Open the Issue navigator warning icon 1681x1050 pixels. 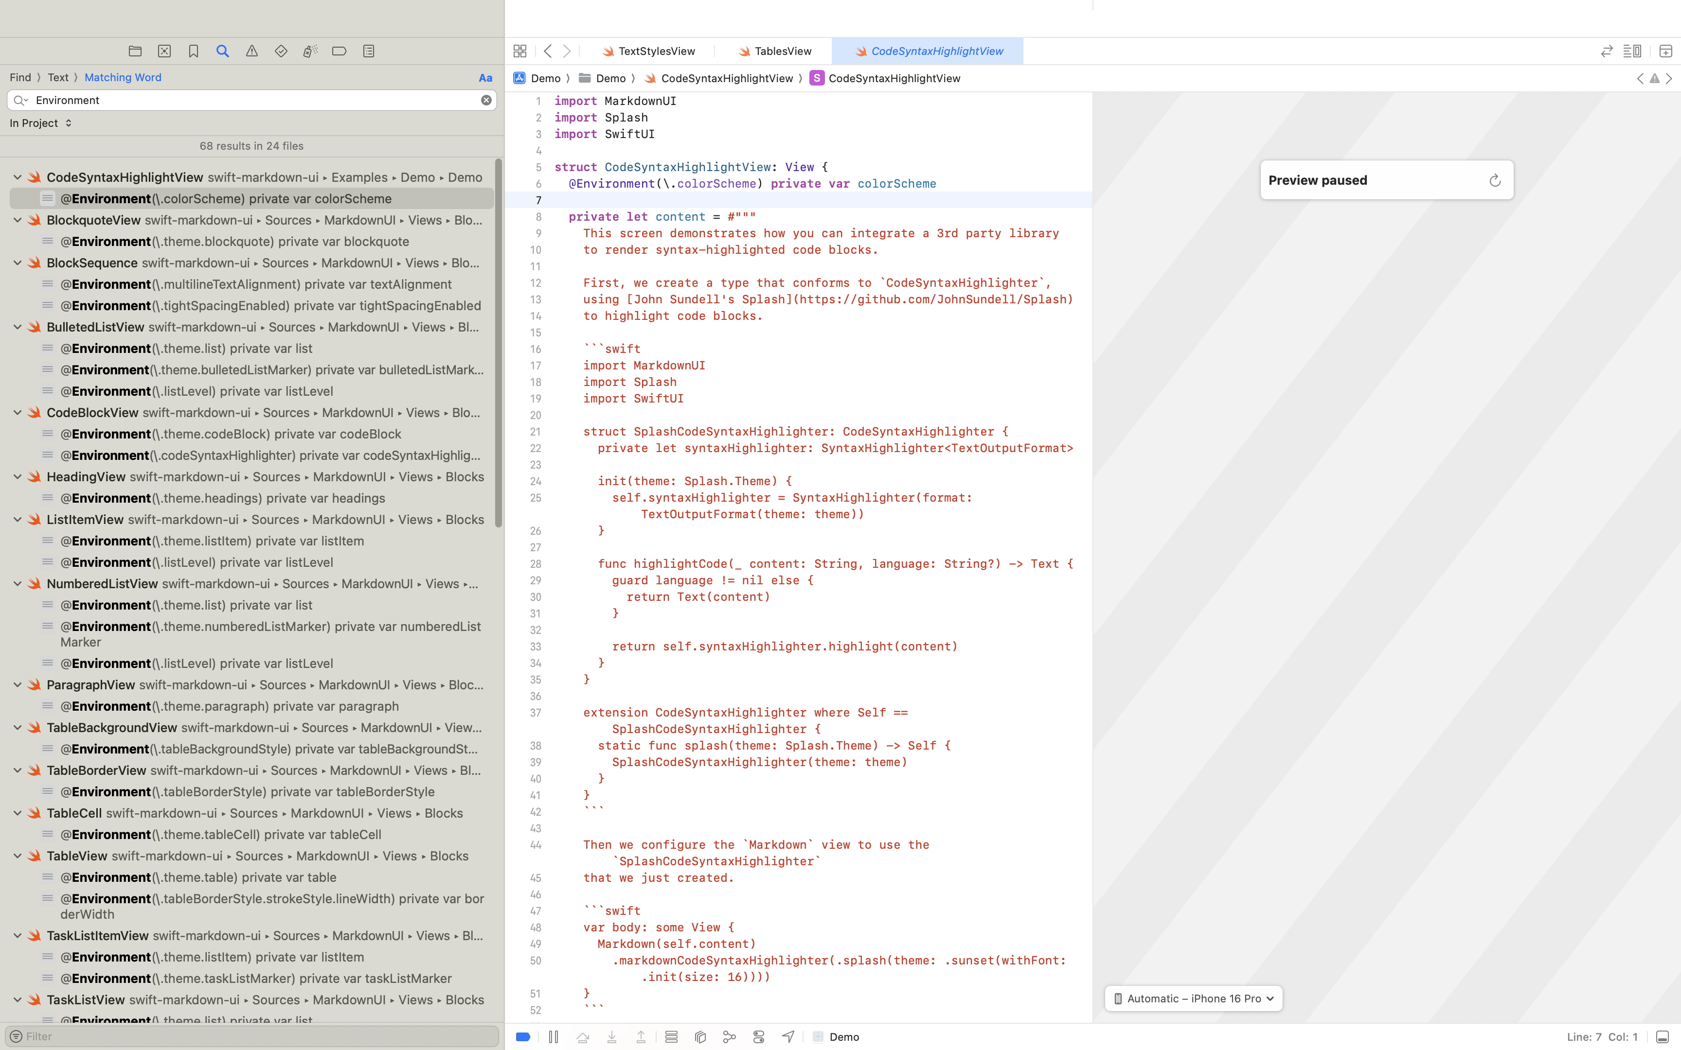point(251,51)
